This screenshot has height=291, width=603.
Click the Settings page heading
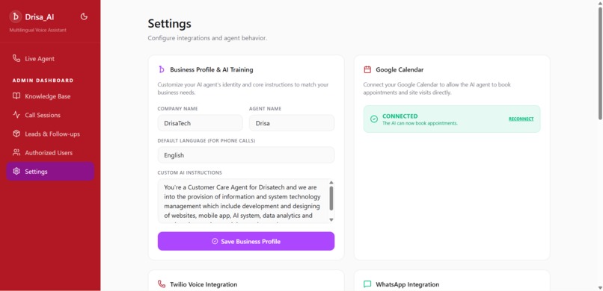click(x=170, y=24)
